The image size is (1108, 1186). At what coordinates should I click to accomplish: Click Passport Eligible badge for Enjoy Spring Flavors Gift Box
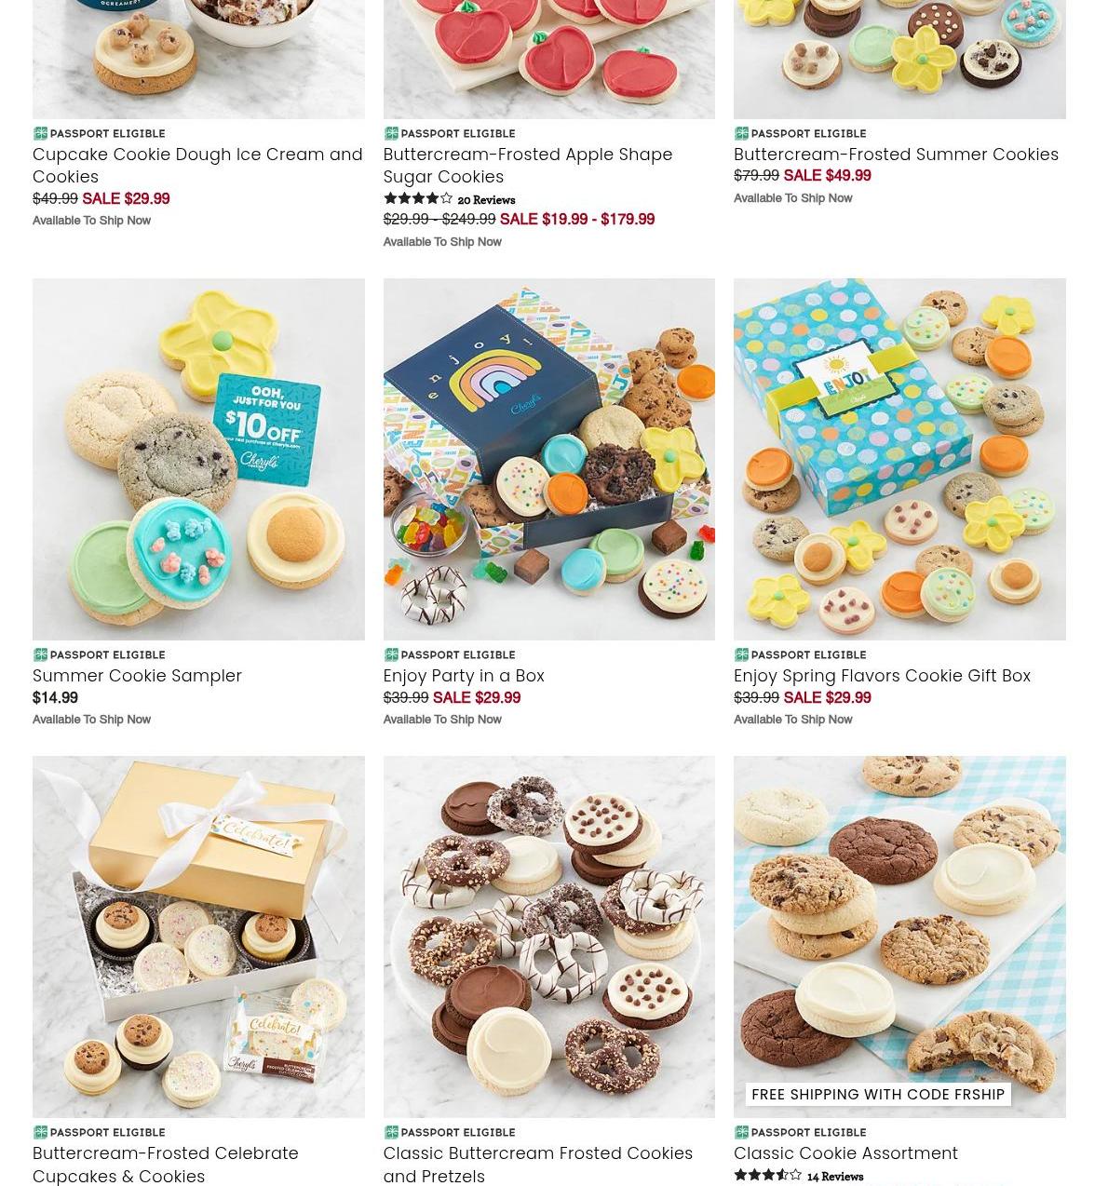tap(800, 654)
